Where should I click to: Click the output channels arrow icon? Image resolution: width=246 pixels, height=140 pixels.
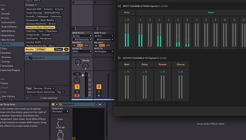click(x=119, y=58)
